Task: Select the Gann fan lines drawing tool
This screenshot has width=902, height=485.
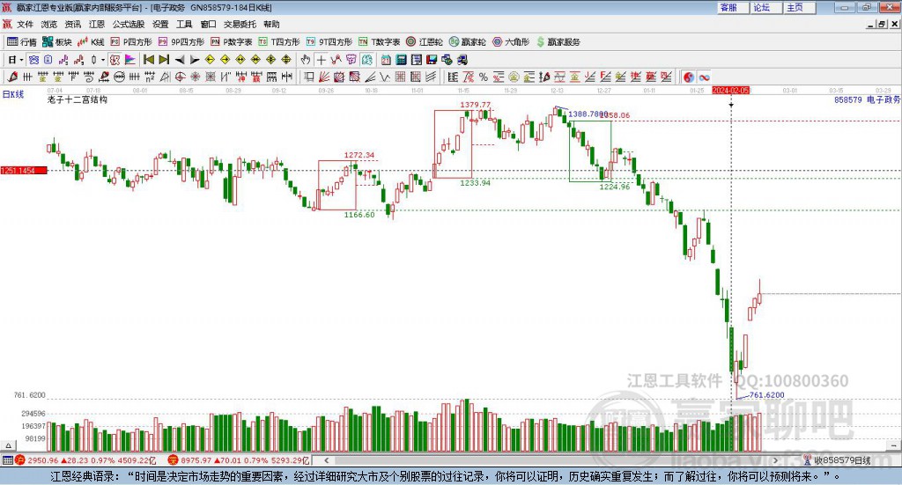Action: tap(324, 77)
